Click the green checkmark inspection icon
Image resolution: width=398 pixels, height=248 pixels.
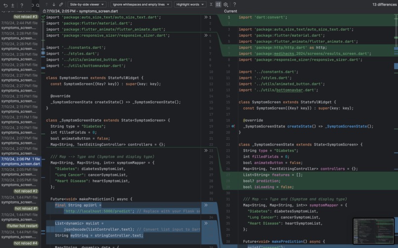tap(43, 17)
